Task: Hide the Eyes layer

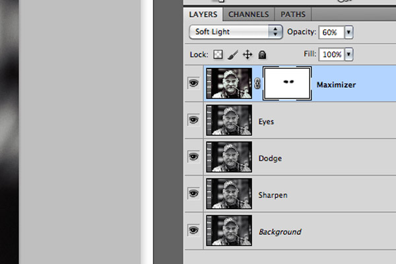Action: (x=193, y=119)
